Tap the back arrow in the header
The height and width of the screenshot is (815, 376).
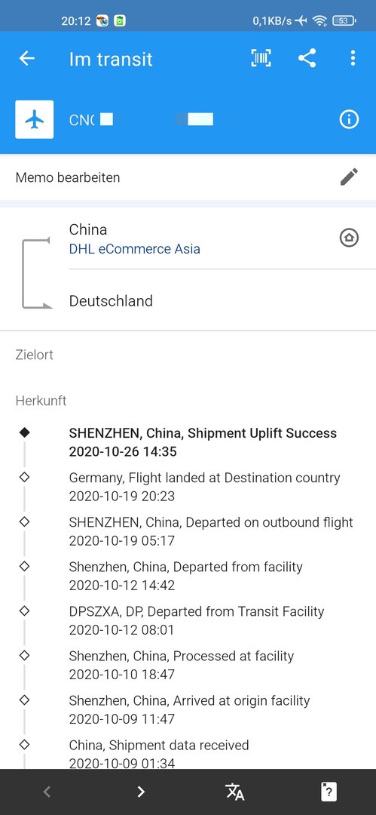(27, 58)
